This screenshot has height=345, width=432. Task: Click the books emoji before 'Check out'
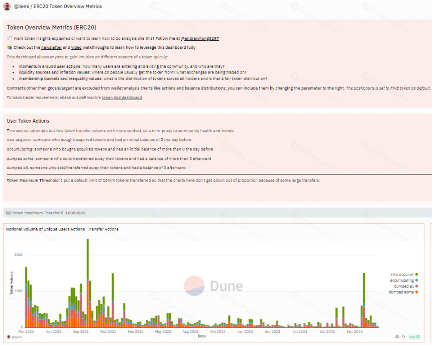coord(10,47)
